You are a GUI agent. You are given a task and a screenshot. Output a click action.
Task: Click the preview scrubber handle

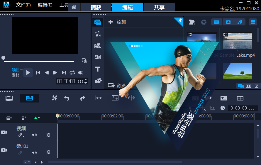pos(3,58)
